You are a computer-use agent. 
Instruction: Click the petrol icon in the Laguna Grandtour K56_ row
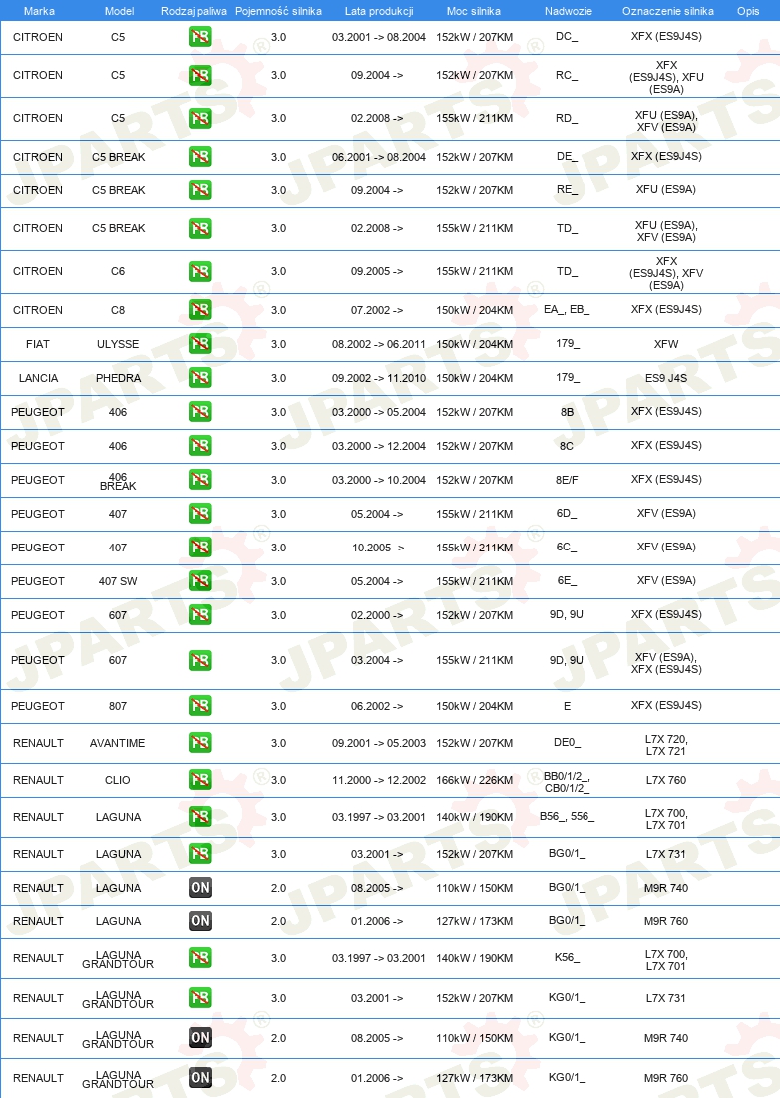click(x=200, y=958)
